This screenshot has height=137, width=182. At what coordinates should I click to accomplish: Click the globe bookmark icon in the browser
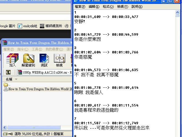click(67, 26)
